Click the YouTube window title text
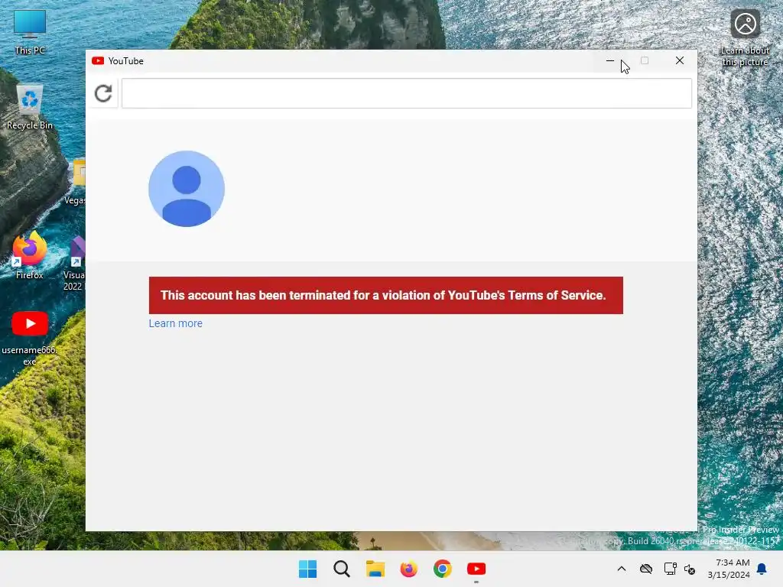Screen dimensions: 783x587 (x=126, y=61)
